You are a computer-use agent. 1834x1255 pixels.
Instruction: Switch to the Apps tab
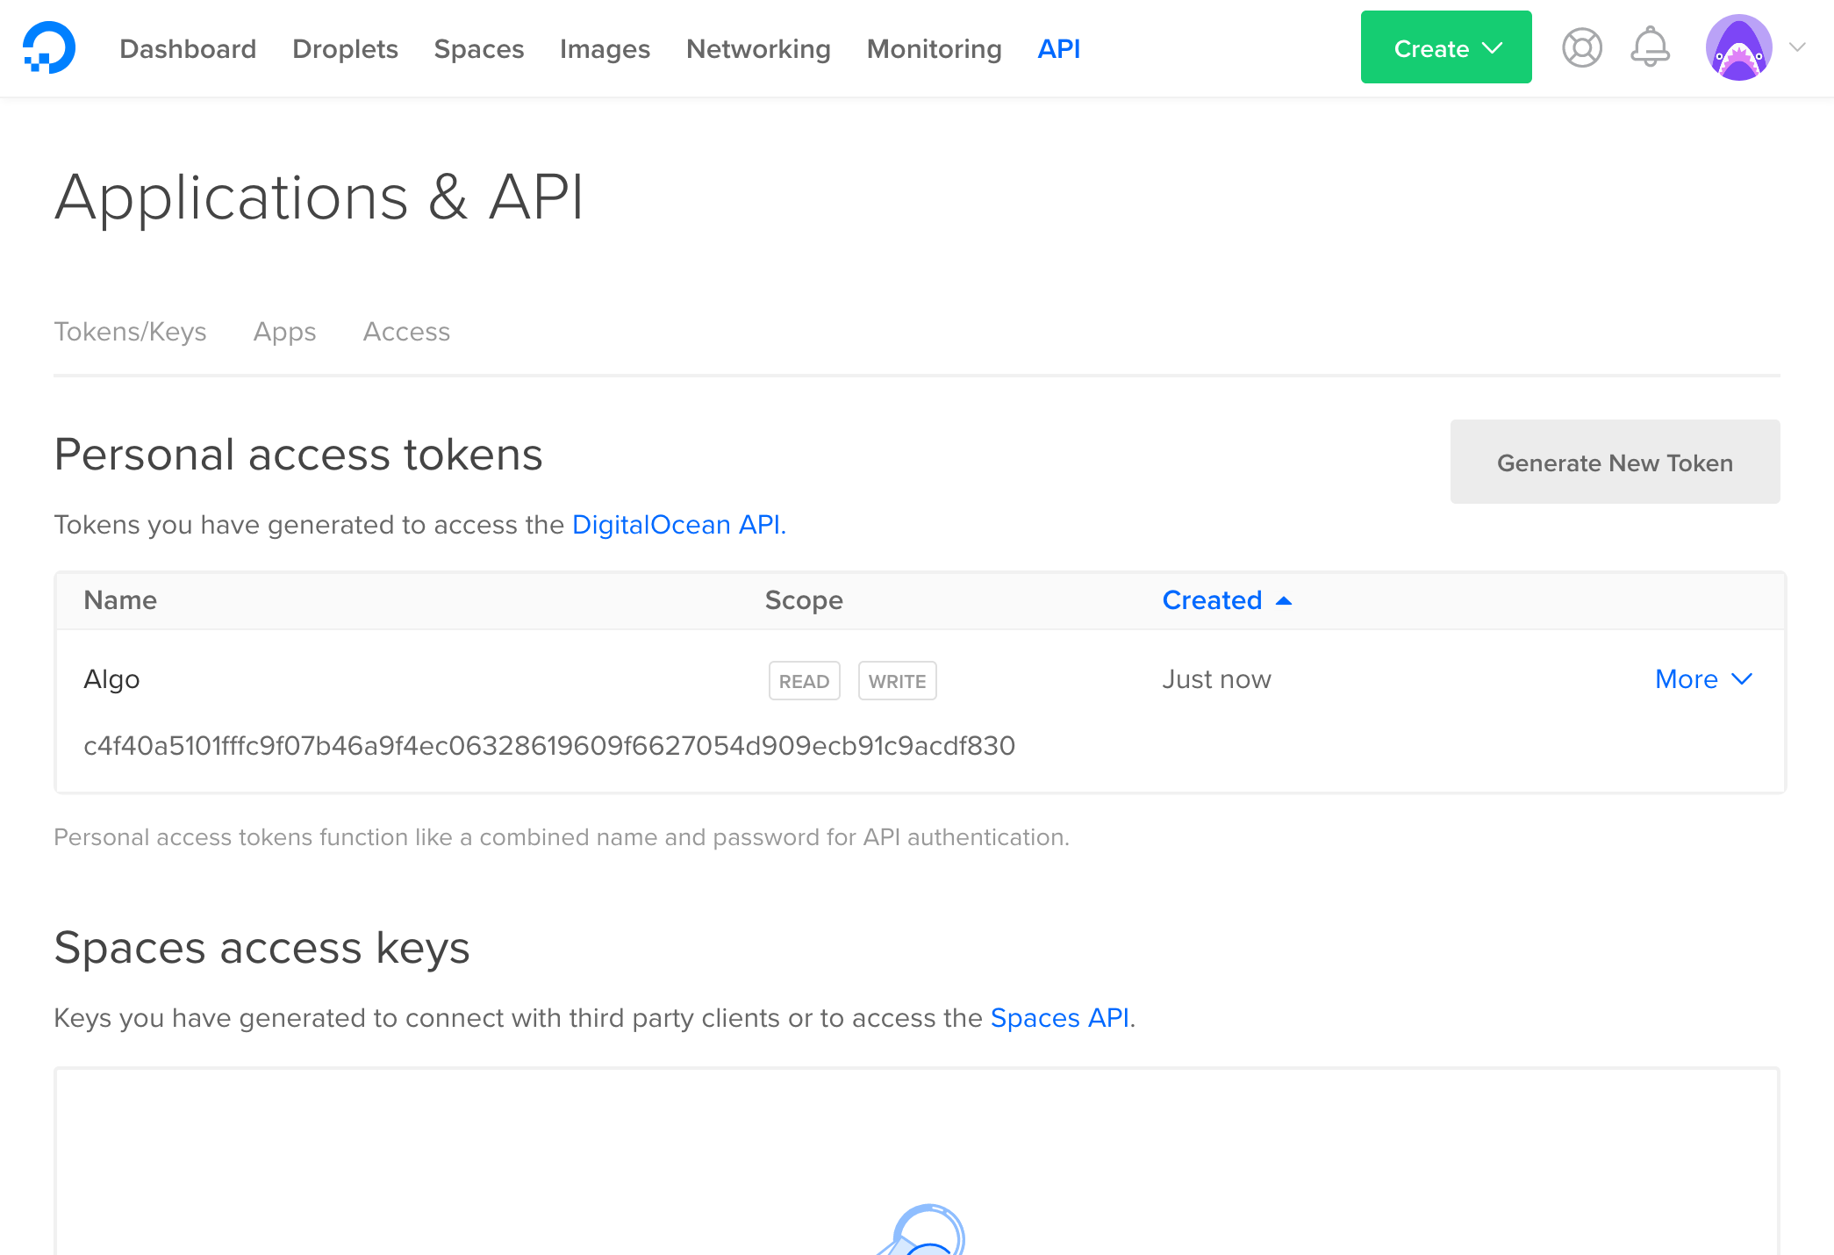point(284,332)
